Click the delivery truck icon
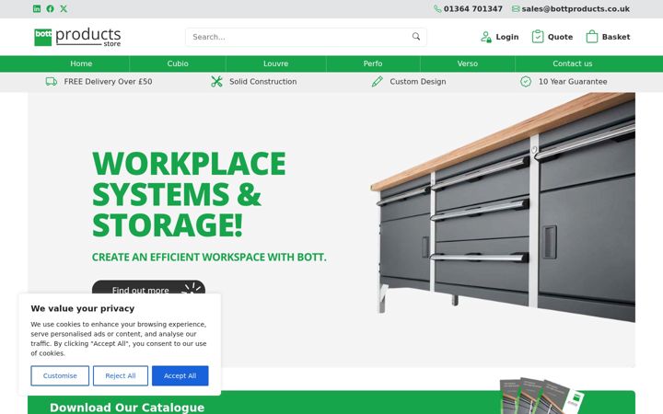This screenshot has height=414, width=663. (x=52, y=82)
